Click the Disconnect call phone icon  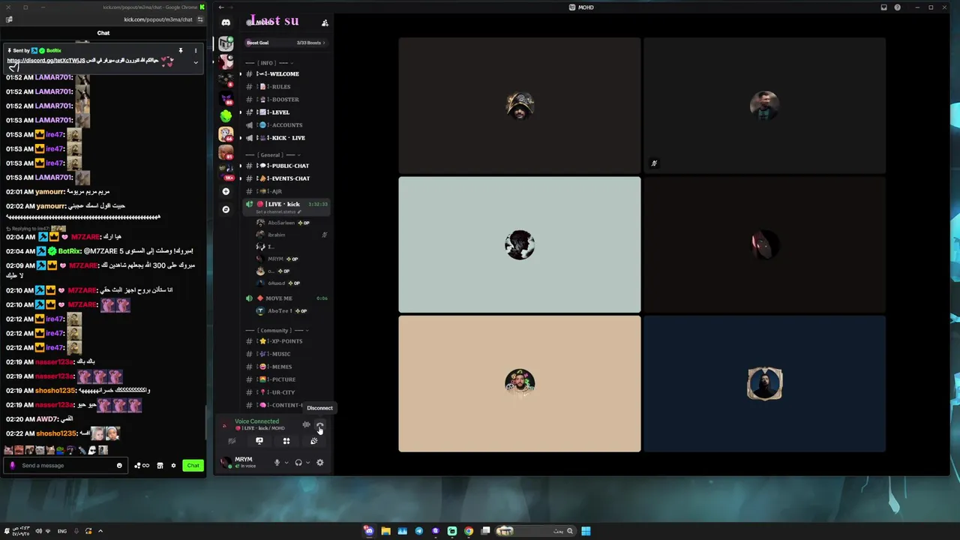319,425
